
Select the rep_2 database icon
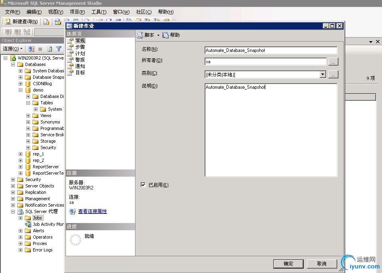coord(28,160)
